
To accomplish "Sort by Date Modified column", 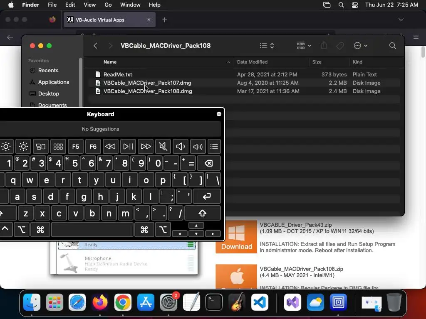I will (252, 62).
